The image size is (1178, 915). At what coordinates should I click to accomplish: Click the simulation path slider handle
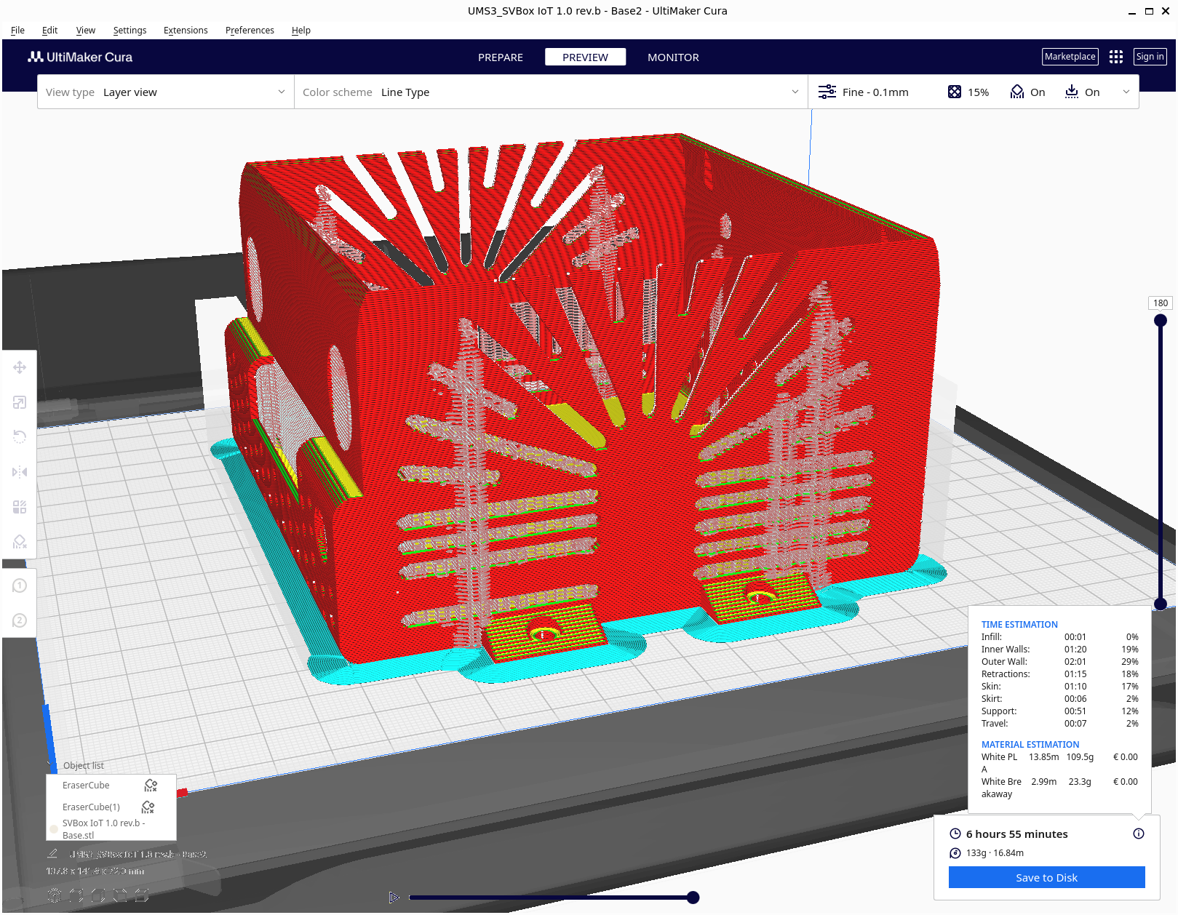[x=693, y=898]
